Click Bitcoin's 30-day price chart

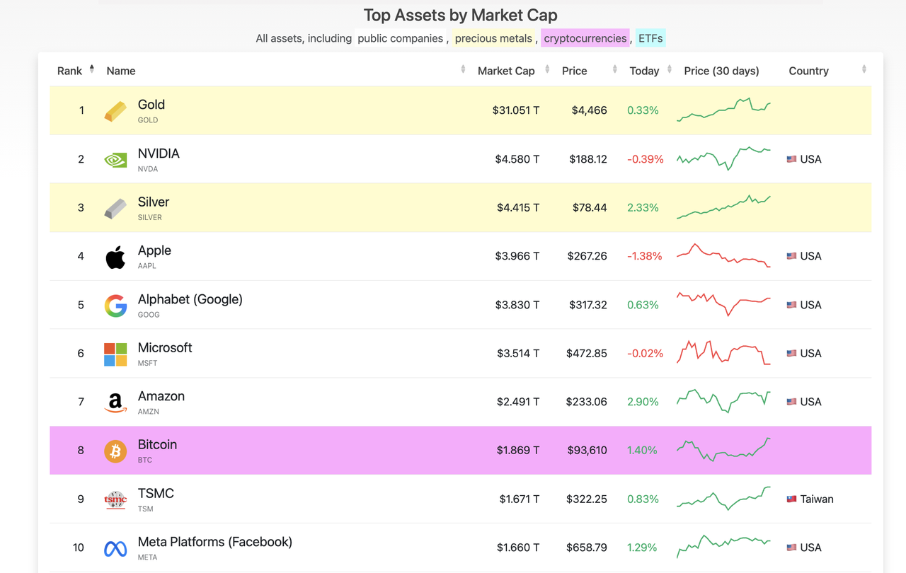(723, 450)
